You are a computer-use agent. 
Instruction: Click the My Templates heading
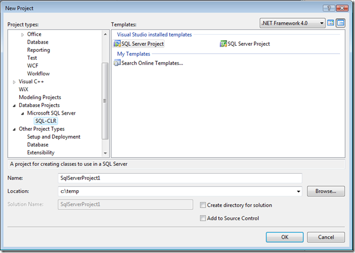coord(133,54)
